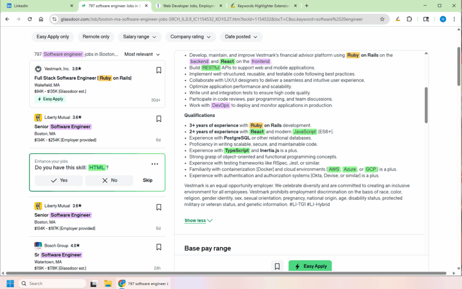
Task: Switch to the LinkedIn tab
Action: pos(40,5)
